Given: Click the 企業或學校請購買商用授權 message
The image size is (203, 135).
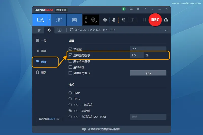Looking at the screenshot, I should click(x=104, y=129).
